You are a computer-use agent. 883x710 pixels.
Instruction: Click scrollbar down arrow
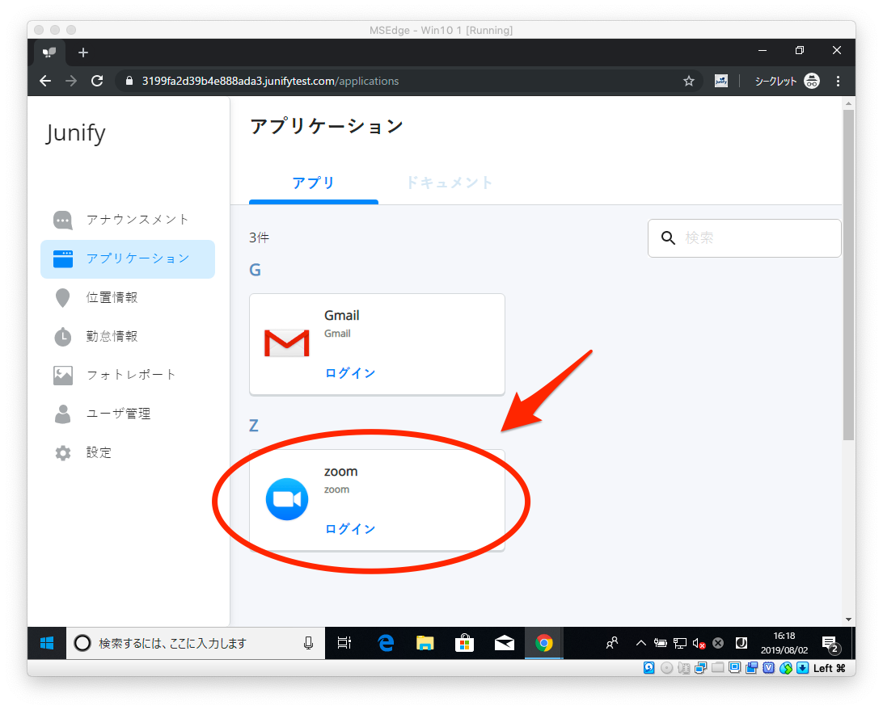849,620
